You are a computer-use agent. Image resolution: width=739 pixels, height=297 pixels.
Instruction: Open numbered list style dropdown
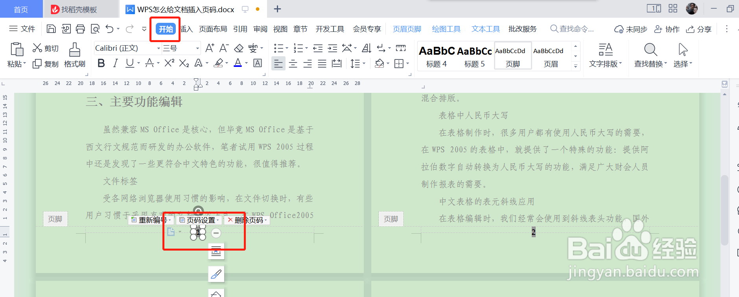click(306, 48)
